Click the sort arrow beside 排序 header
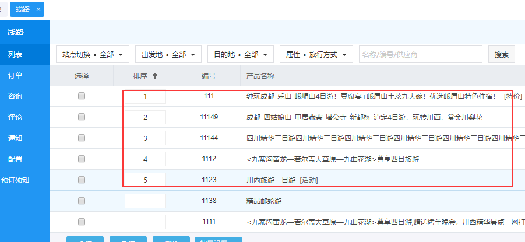This screenshot has height=242, width=525. 154,76
